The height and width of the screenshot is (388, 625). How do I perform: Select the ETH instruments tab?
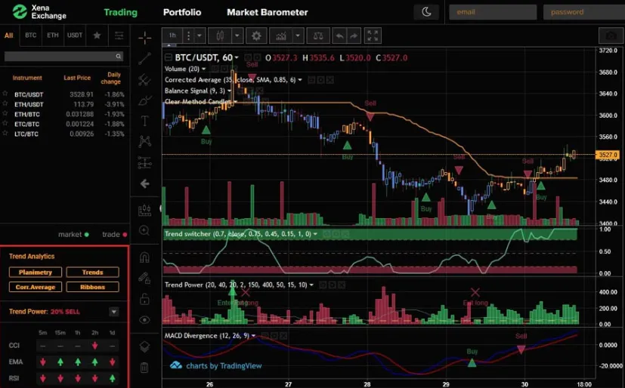coord(53,35)
